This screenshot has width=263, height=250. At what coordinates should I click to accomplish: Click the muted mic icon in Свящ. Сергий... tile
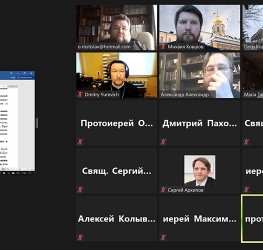point(80,190)
